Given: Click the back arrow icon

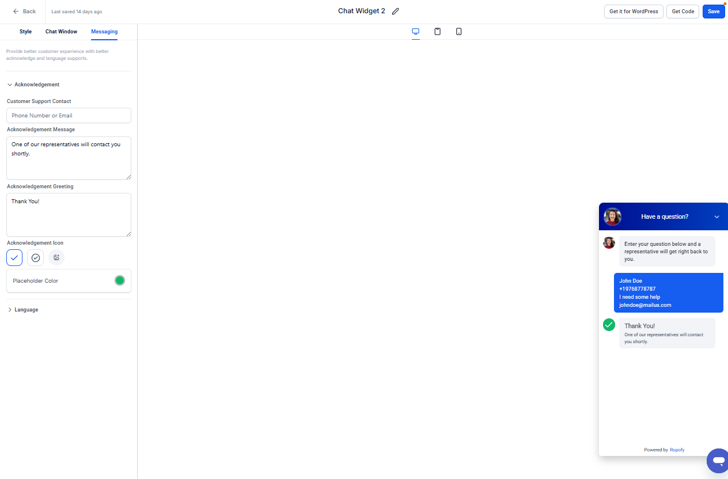Looking at the screenshot, I should click(x=16, y=12).
